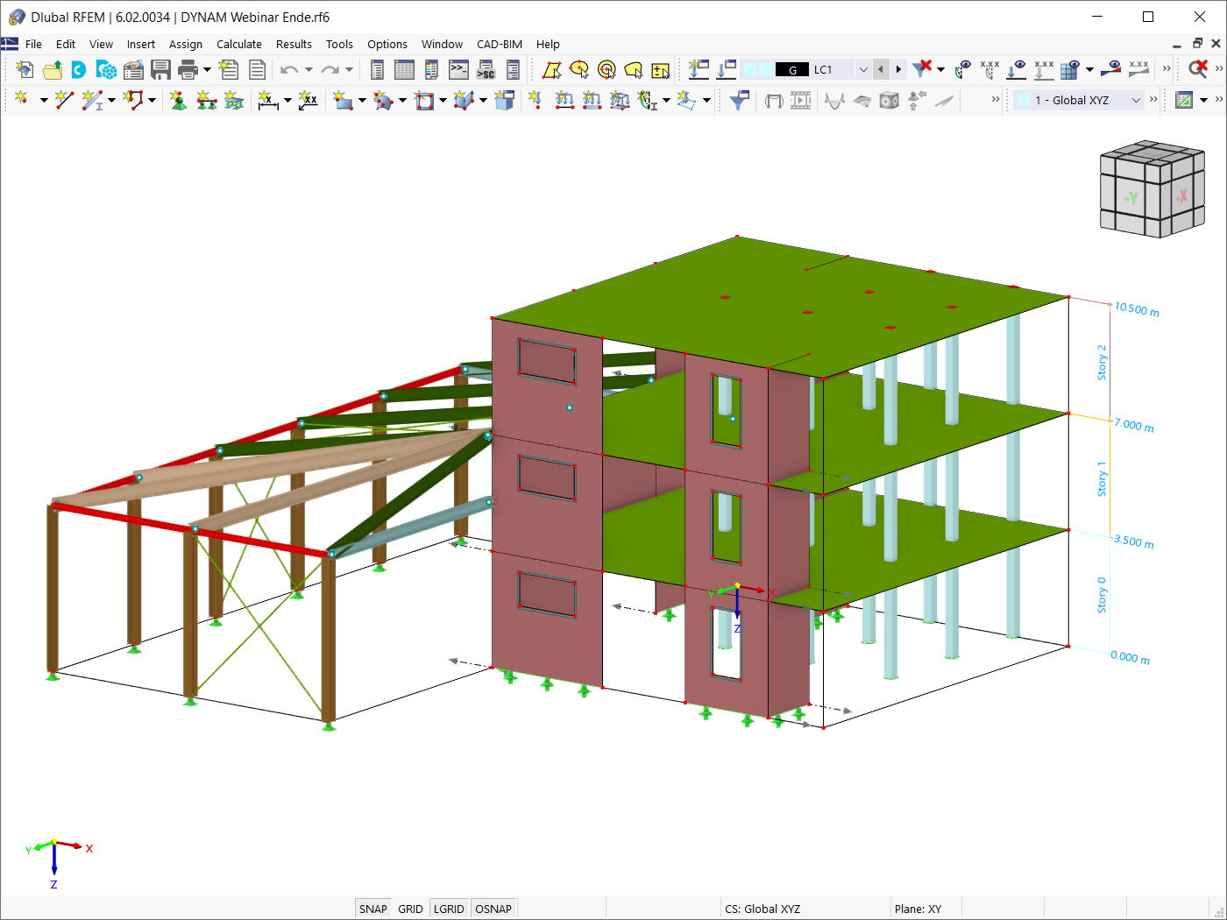
Task: Undo the last action
Action: point(287,68)
